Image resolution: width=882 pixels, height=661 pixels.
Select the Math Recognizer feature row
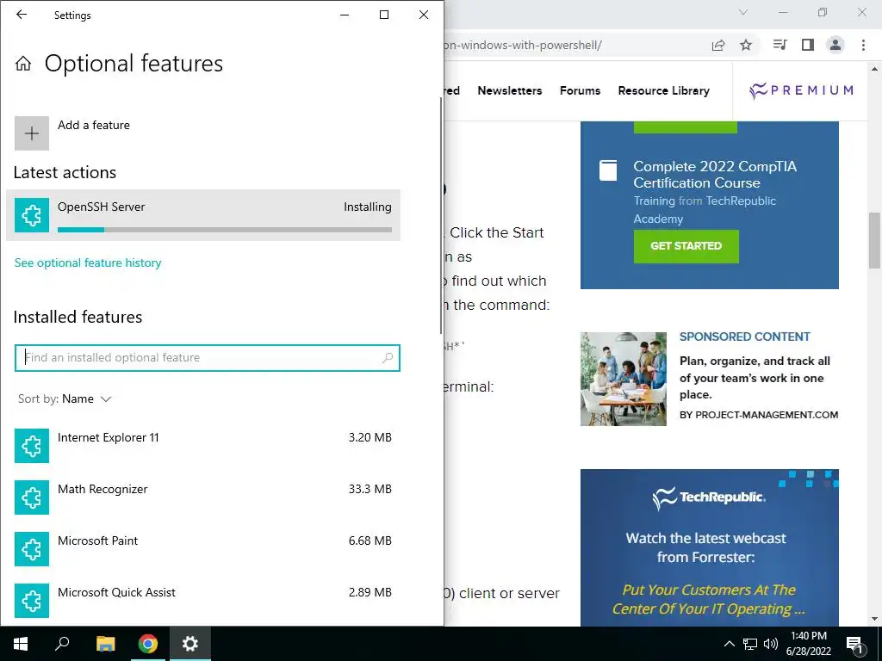click(203, 497)
